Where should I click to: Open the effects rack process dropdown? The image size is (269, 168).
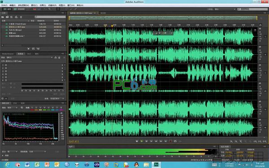point(57,99)
